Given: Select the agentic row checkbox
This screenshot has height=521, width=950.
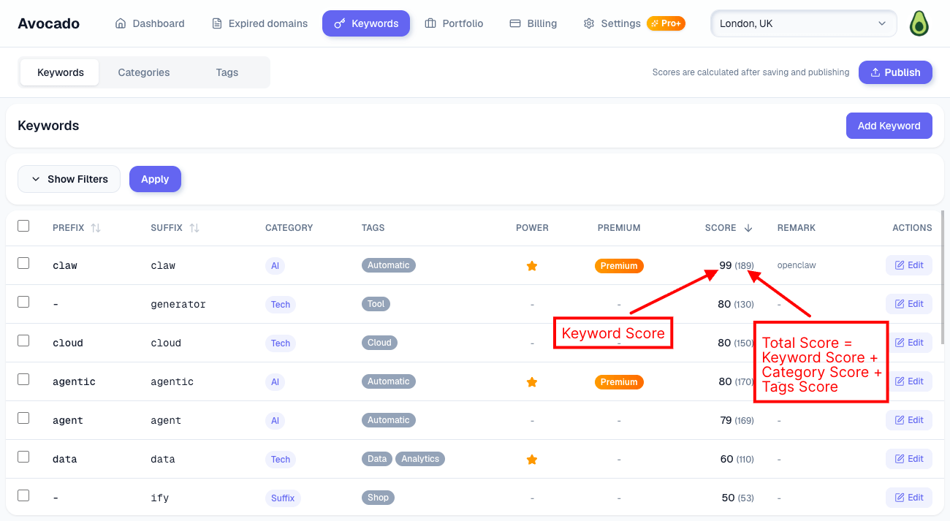Looking at the screenshot, I should click(x=23, y=379).
